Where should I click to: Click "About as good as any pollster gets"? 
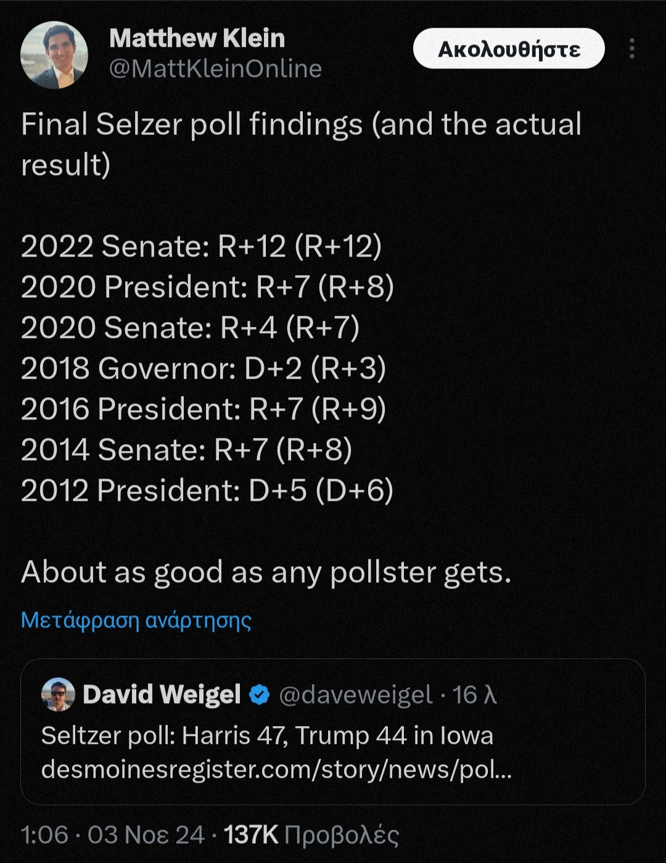(x=266, y=572)
